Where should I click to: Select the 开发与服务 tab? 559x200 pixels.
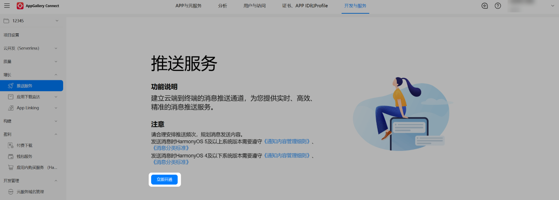[355, 6]
